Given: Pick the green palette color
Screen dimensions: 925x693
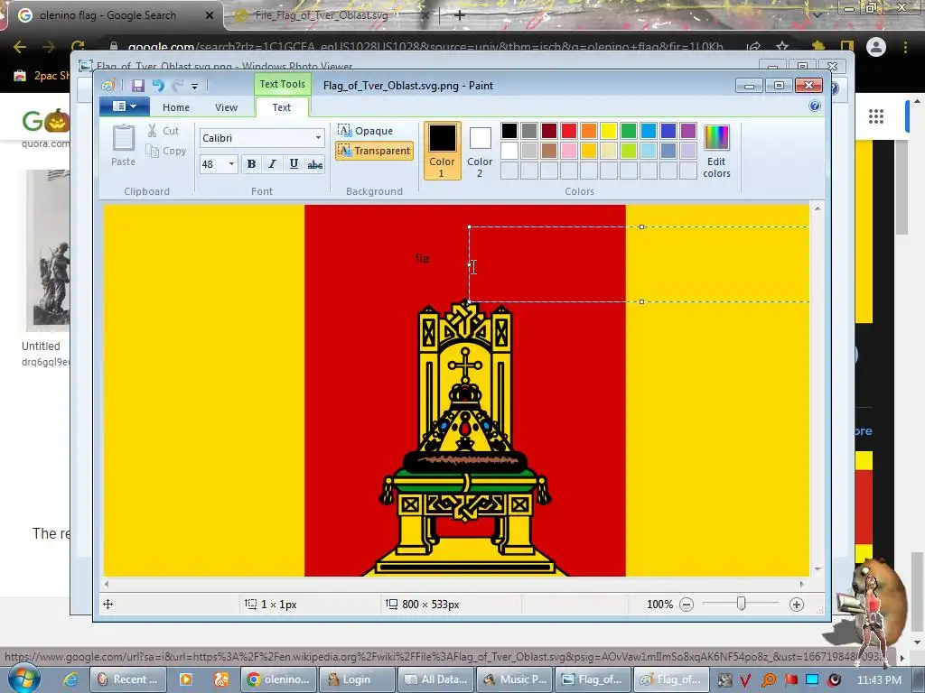Looking at the screenshot, I should (629, 130).
